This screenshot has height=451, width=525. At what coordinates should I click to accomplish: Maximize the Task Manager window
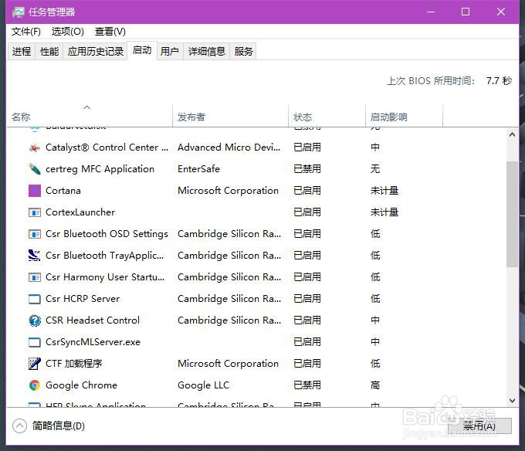[x=466, y=12]
